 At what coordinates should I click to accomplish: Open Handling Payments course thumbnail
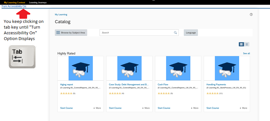227,68
